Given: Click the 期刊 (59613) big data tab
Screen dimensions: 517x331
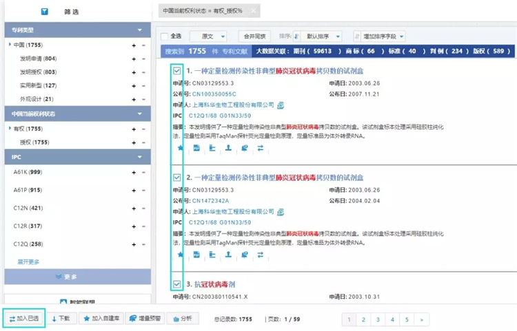Looking at the screenshot, I should point(307,51).
